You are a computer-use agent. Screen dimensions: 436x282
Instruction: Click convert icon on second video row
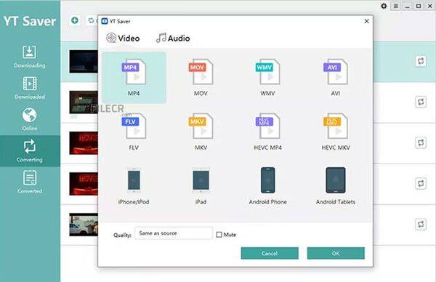tap(421, 102)
